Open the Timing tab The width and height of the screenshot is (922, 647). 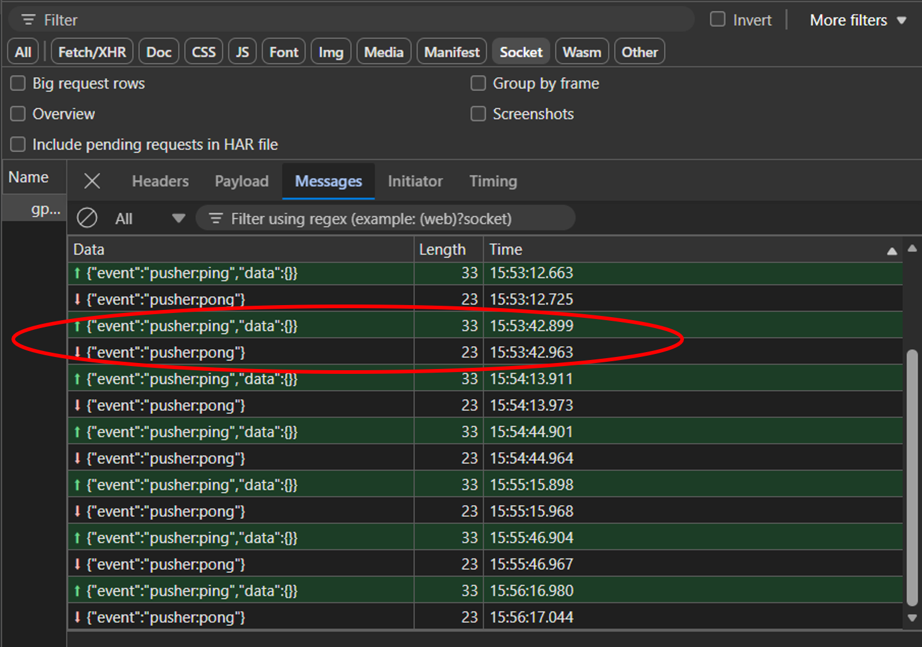point(492,181)
